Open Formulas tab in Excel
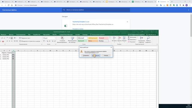192x108 pixels. tap(3, 35)
